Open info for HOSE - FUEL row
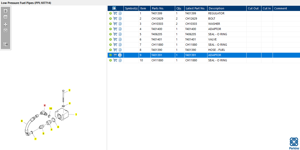The image size is (300, 150). (120, 50)
